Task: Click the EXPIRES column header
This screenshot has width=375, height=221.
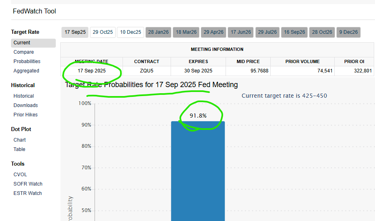Action: click(198, 61)
